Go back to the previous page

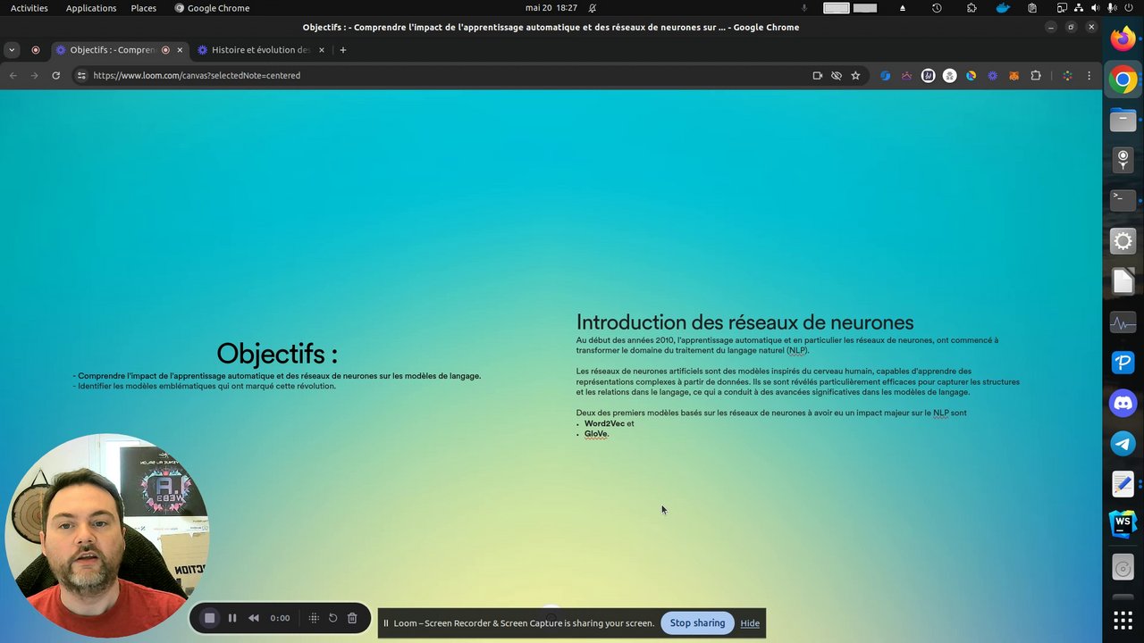[x=13, y=76]
